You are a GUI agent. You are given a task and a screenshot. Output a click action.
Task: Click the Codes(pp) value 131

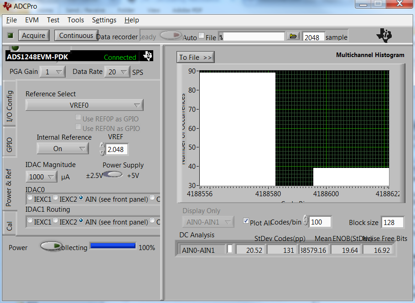point(281,250)
